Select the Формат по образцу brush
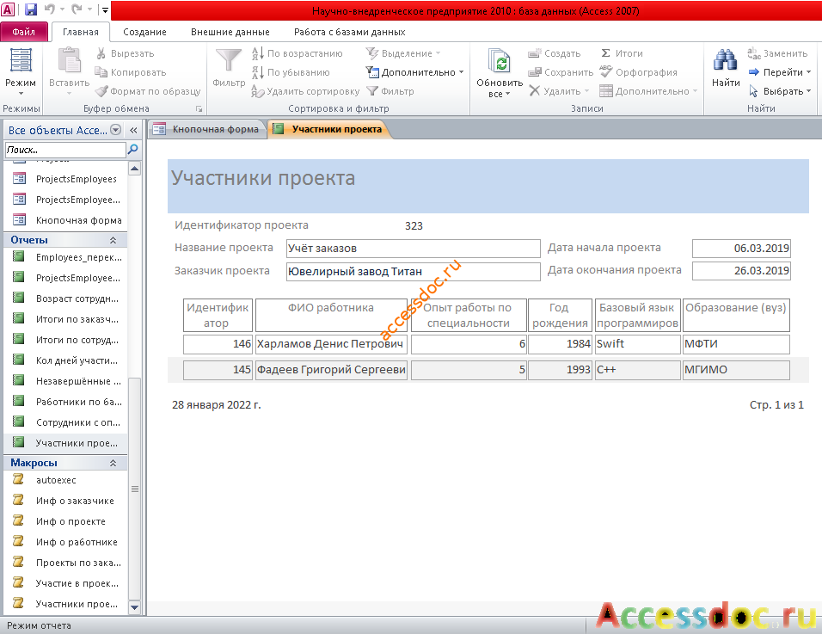The image size is (822, 634). pos(101,91)
